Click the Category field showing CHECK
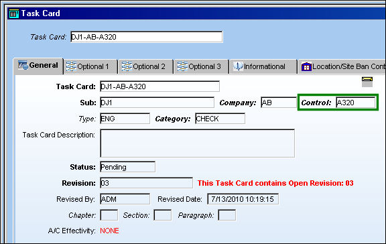The width and height of the screenshot is (386, 244). (x=220, y=119)
